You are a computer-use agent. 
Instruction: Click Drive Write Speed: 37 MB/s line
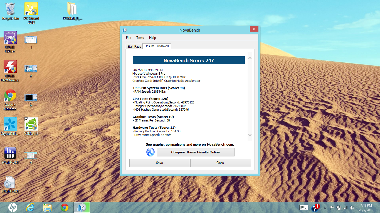pyautogui.click(x=152, y=135)
